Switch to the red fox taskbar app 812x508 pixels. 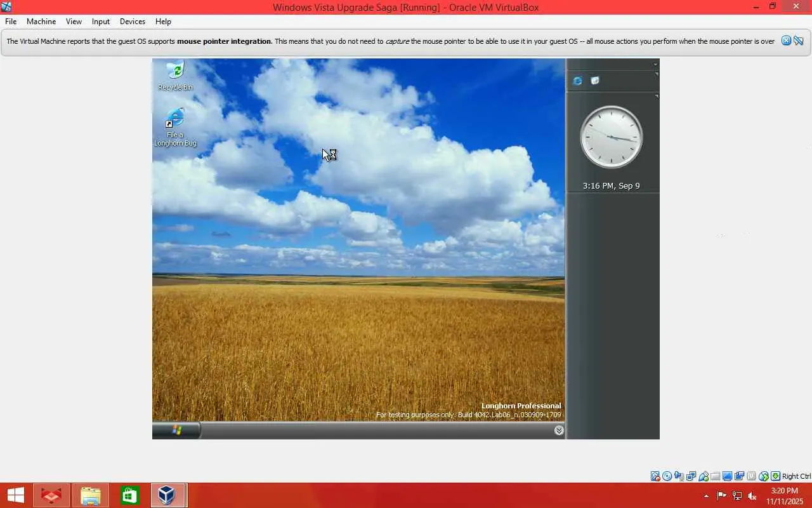coord(51,495)
